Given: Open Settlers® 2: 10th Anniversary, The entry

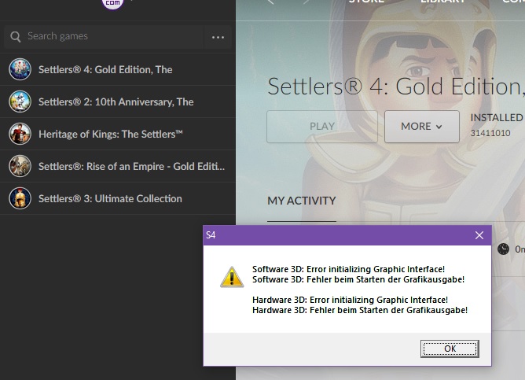Looking at the screenshot, I should (118, 101).
